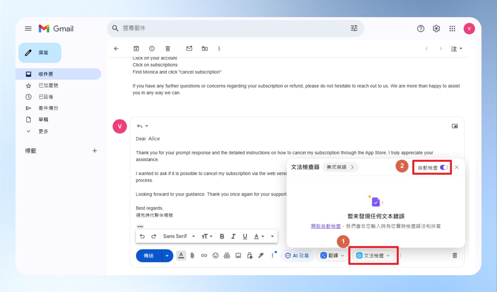Click the Gmail logo
Image resolution: width=497 pixels, height=292 pixels.
[56, 28]
